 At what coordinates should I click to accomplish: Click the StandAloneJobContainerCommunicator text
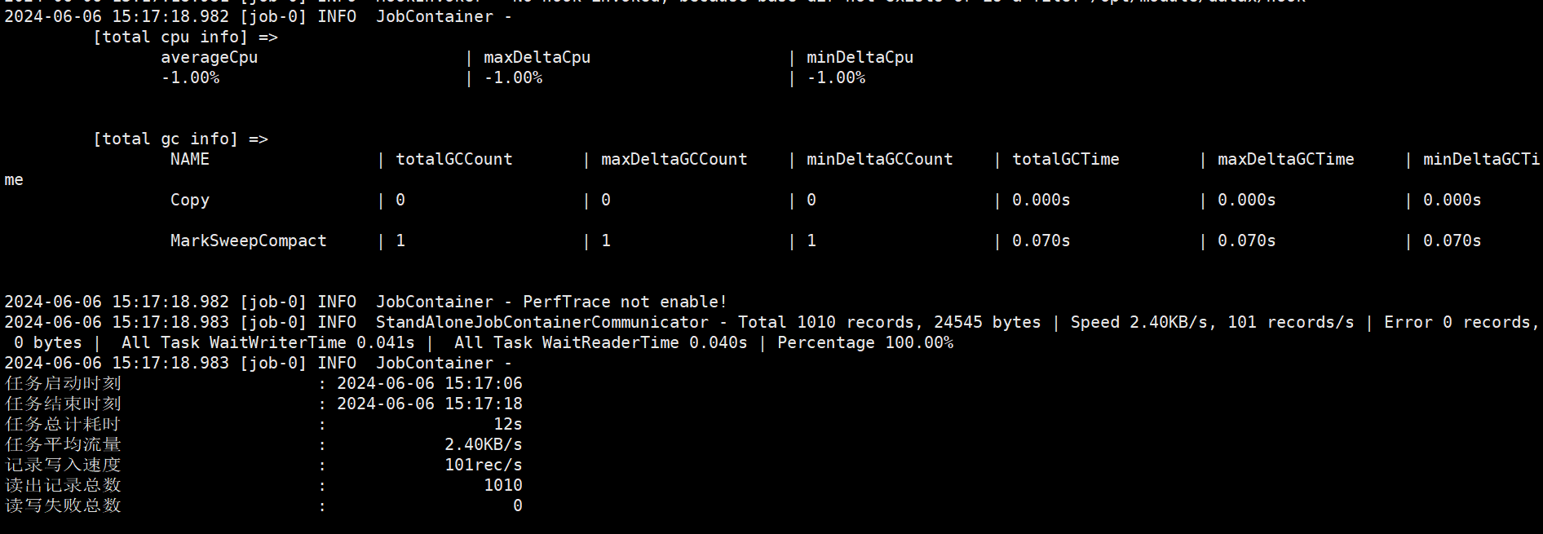pyautogui.click(x=542, y=322)
